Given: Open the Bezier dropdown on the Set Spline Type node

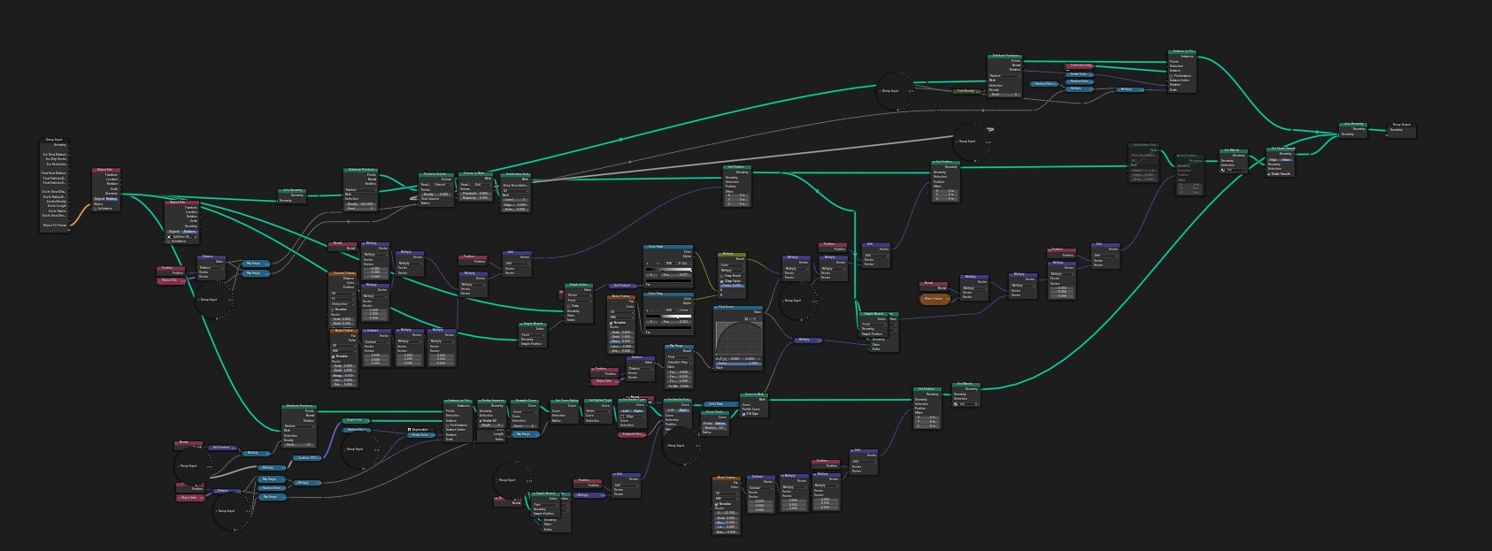Looking at the screenshot, I should pyautogui.click(x=598, y=410).
